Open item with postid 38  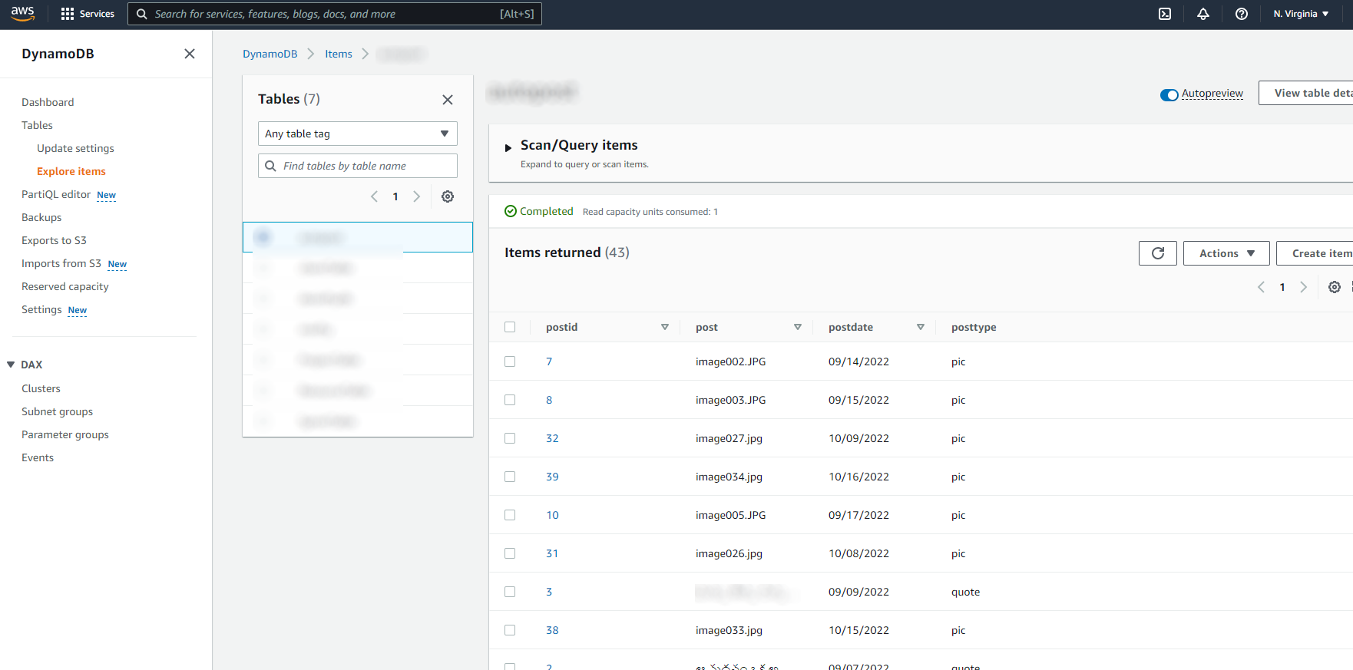[552, 630]
